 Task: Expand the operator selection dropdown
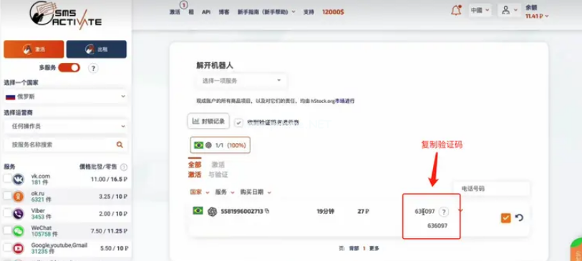(65, 127)
